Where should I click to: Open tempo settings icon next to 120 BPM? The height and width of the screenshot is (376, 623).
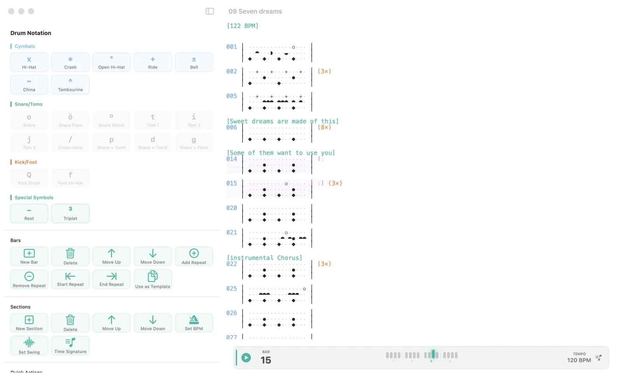598,358
